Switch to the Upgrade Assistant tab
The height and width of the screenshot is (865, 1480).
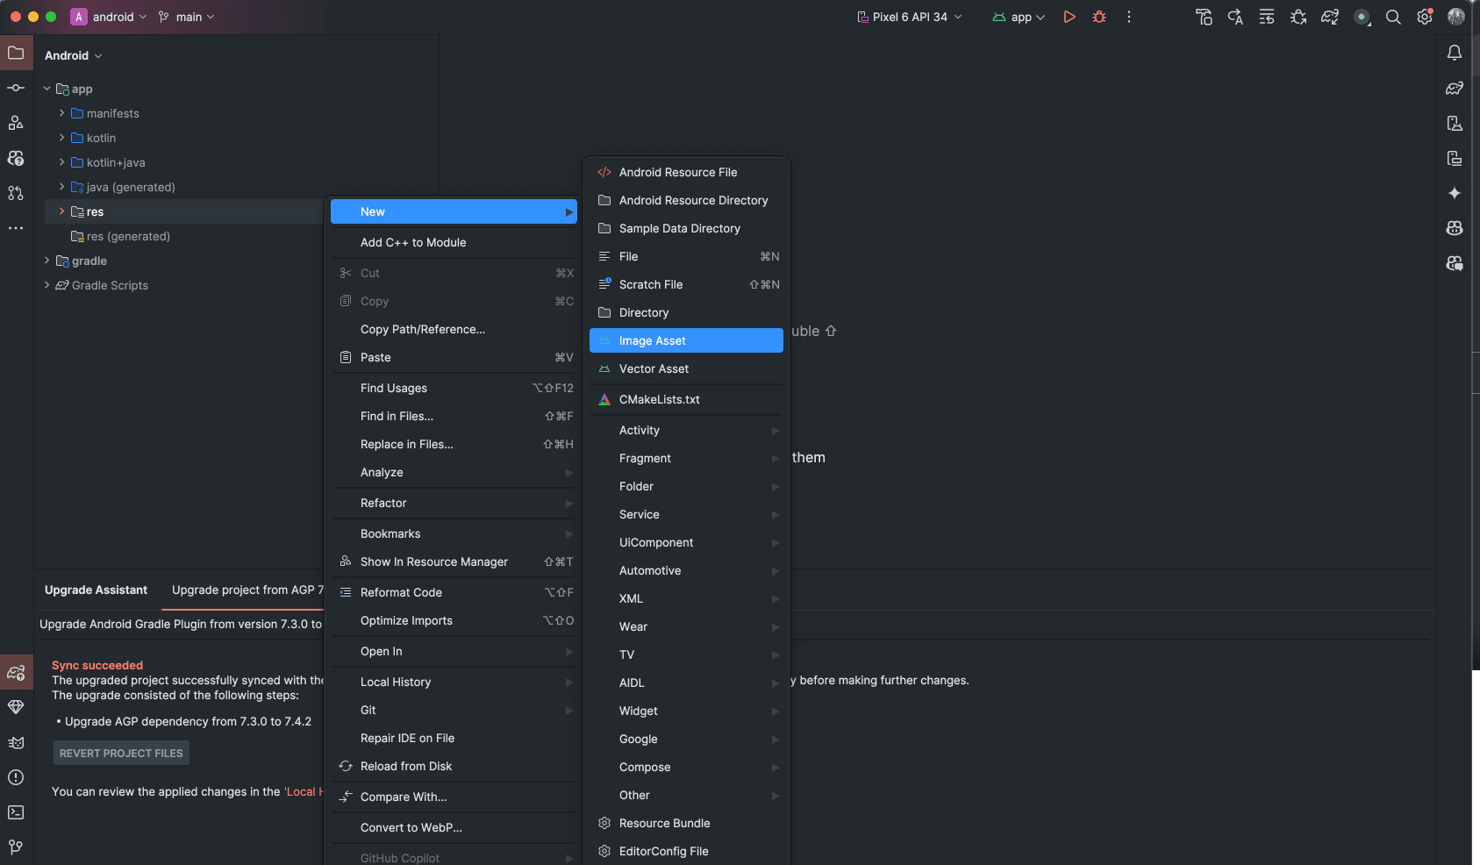(x=96, y=590)
